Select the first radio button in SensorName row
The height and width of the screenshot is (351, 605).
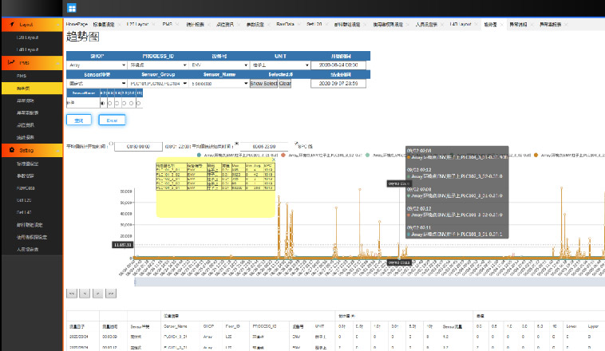click(102, 103)
